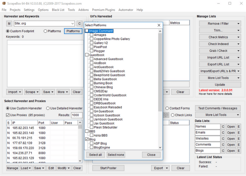Click the C button for Blogs list
The image size is (246, 176).
pyautogui.click(x=223, y=151)
